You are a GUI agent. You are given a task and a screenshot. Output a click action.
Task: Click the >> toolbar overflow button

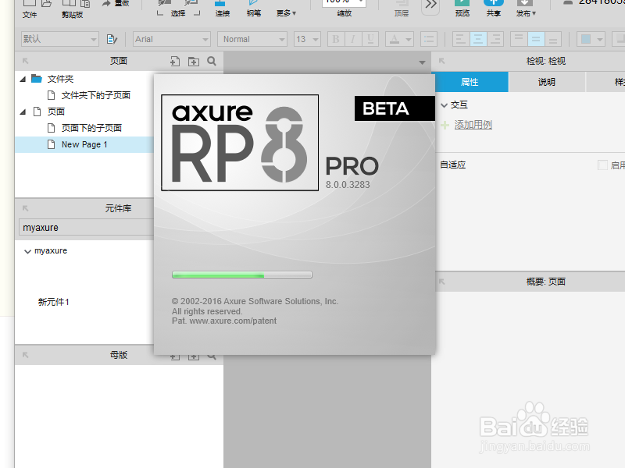430,5
